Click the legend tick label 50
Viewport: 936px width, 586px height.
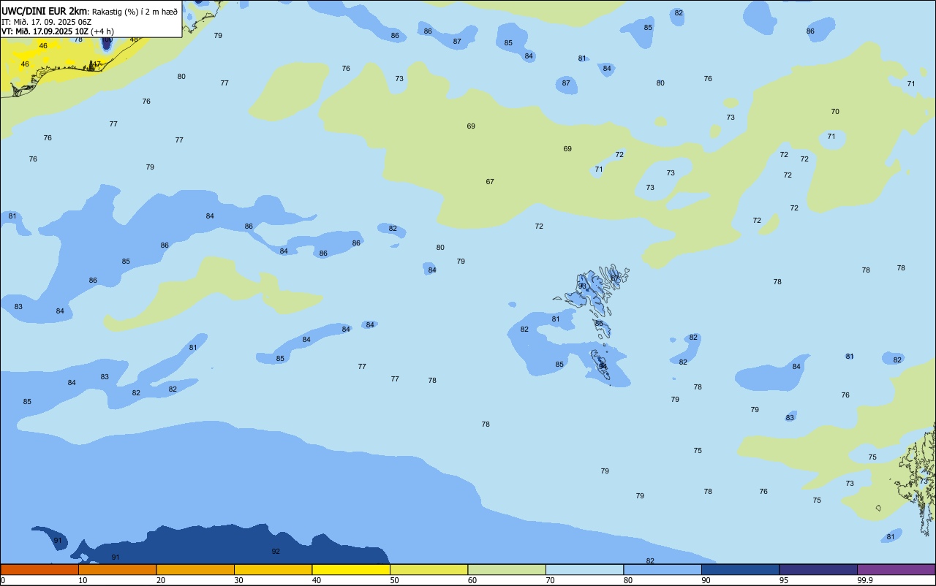point(394,580)
